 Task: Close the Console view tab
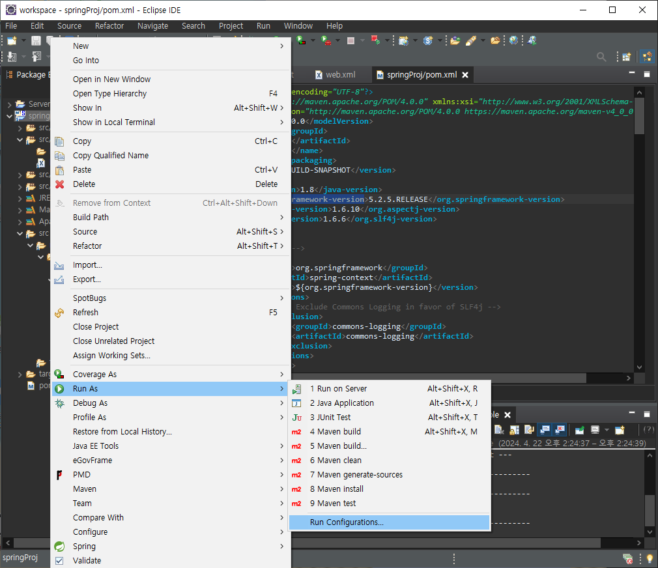click(x=508, y=414)
